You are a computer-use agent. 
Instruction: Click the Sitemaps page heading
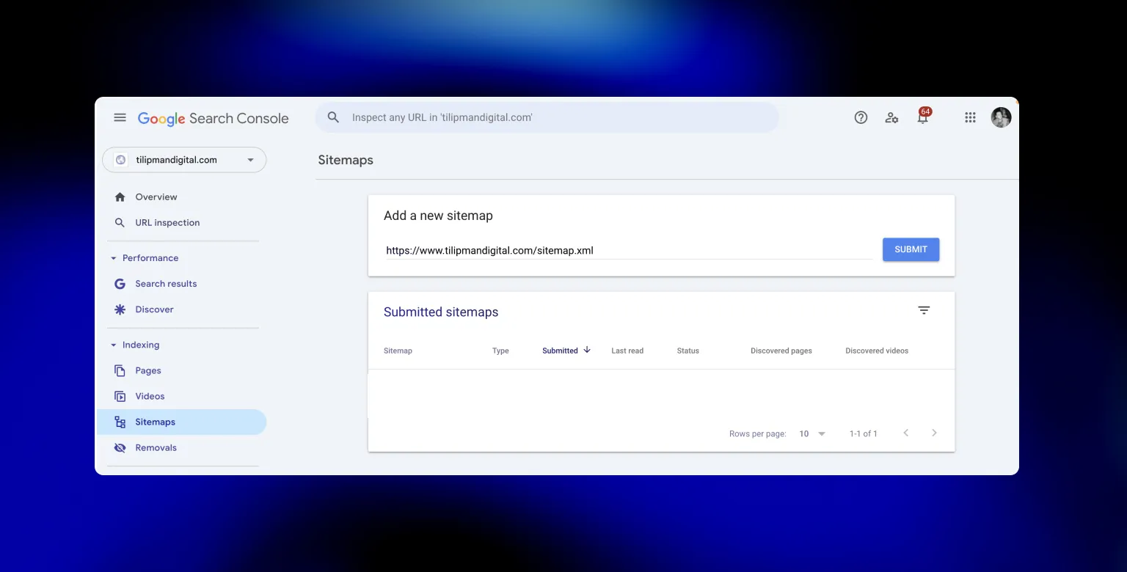[346, 160]
